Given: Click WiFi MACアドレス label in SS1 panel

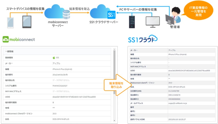Looking at the screenshot, I should [138, 67].
